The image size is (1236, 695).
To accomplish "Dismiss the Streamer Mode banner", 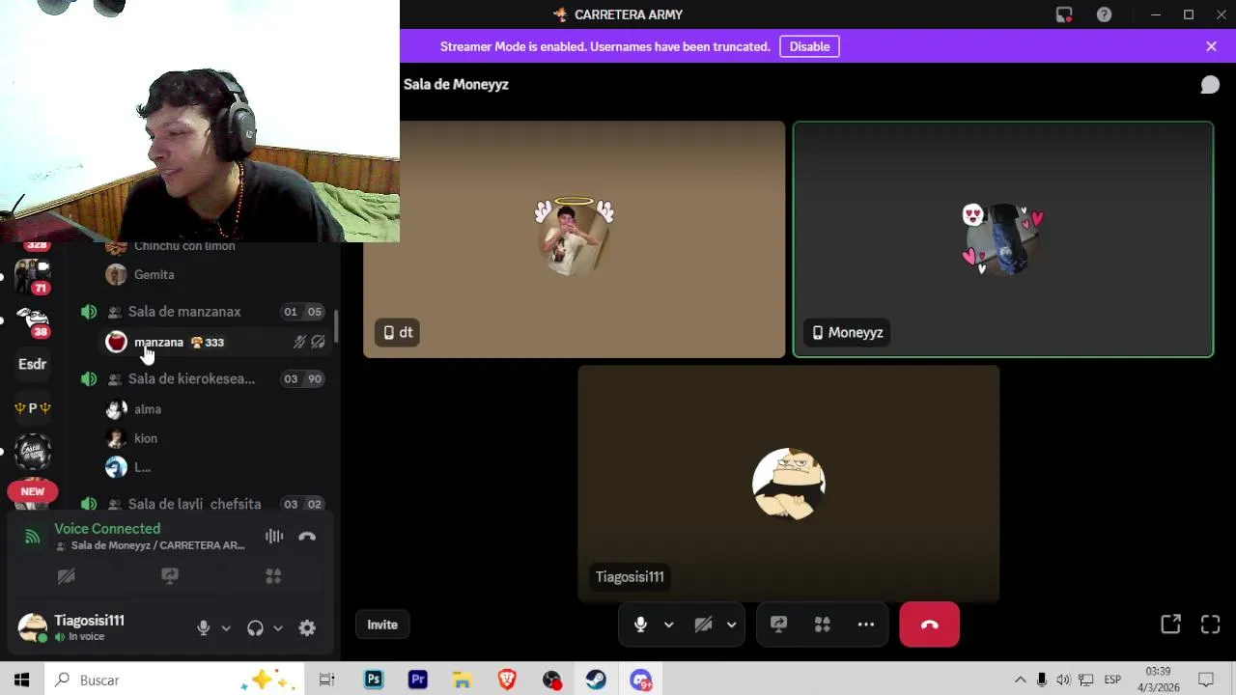I will click(x=1211, y=46).
